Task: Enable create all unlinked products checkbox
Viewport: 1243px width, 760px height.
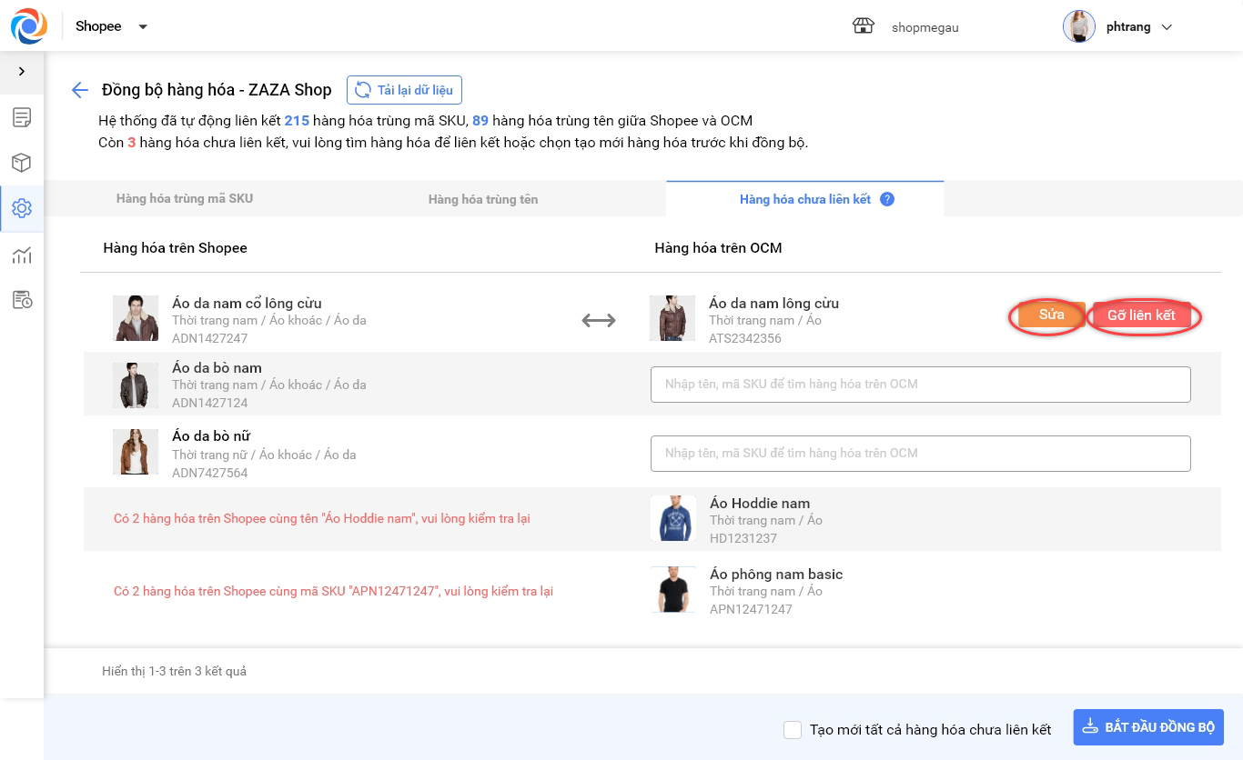Action: [793, 730]
